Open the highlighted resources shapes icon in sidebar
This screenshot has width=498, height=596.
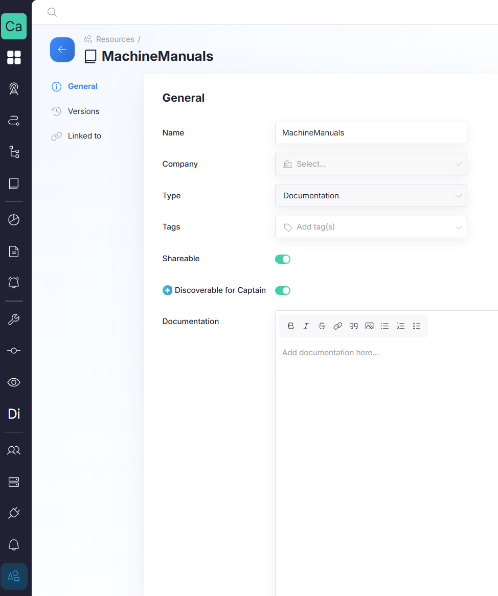tap(14, 576)
